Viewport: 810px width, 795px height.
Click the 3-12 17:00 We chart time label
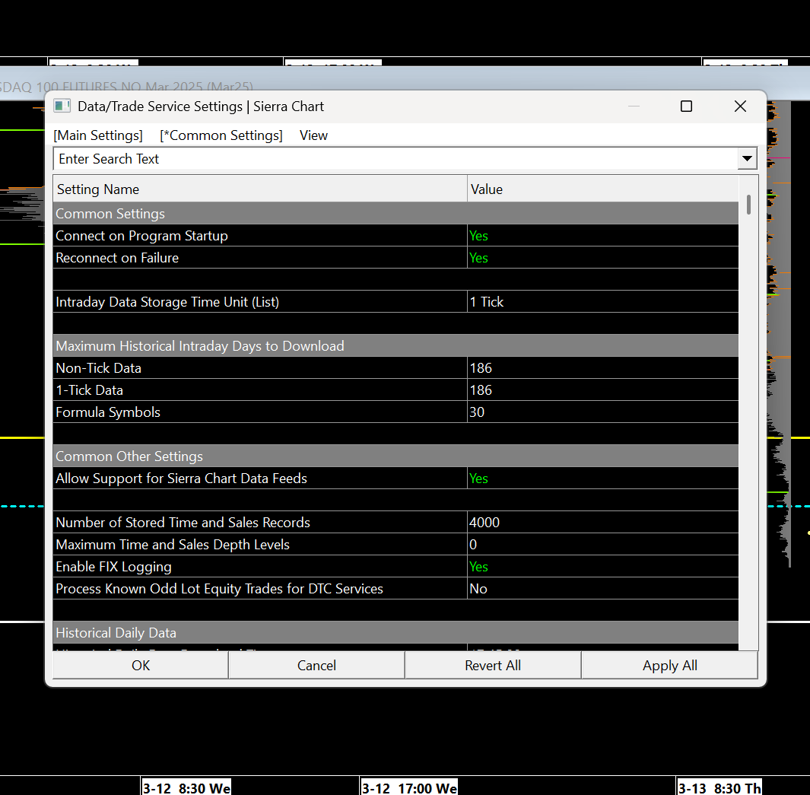point(409,787)
